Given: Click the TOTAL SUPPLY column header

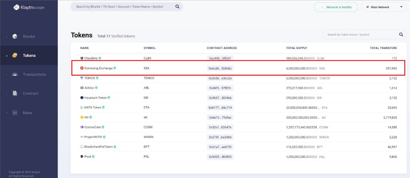Looking at the screenshot, I should [296, 48].
